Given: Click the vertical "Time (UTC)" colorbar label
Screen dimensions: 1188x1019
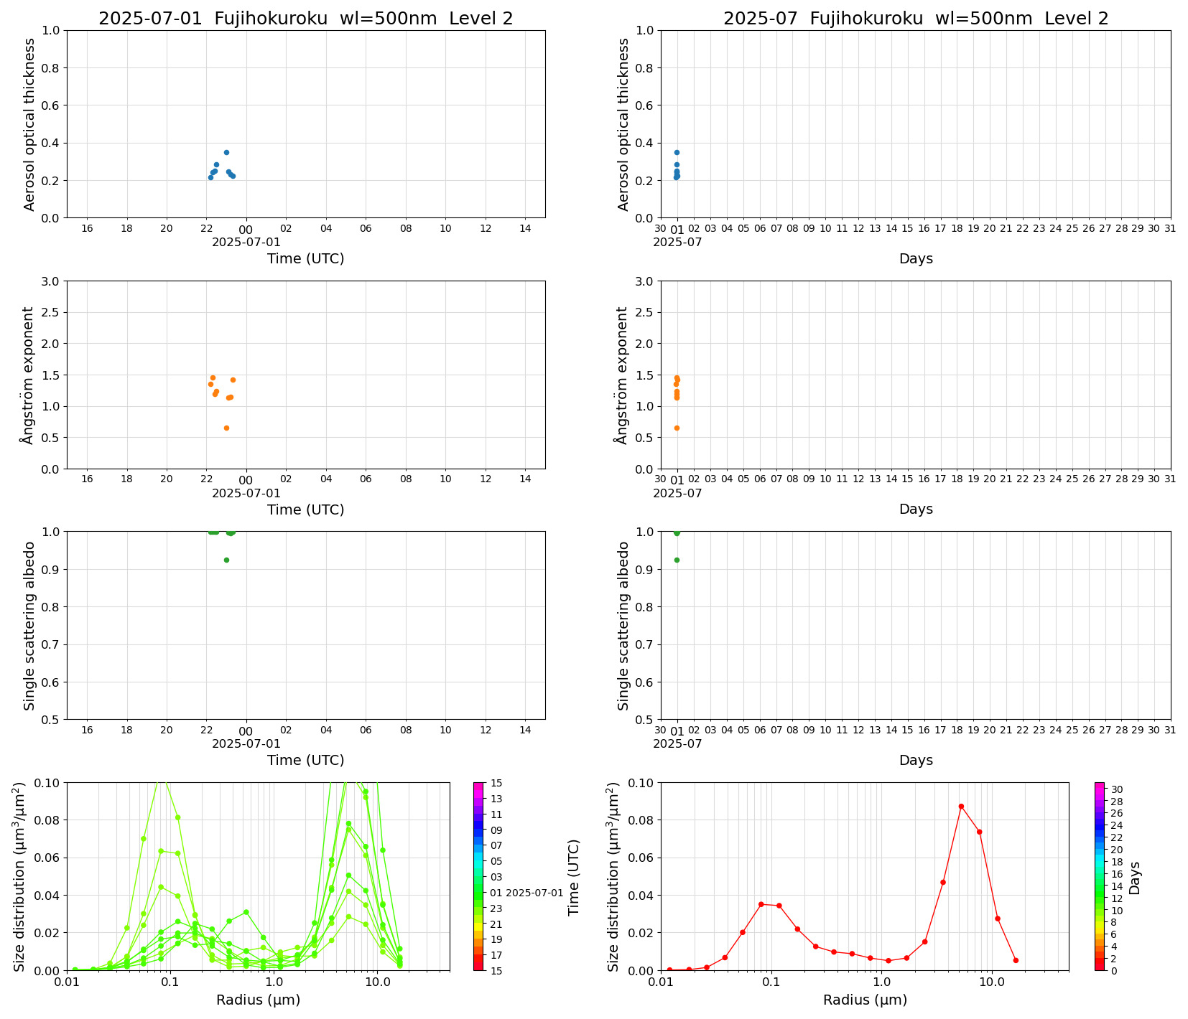Looking at the screenshot, I should (573, 877).
